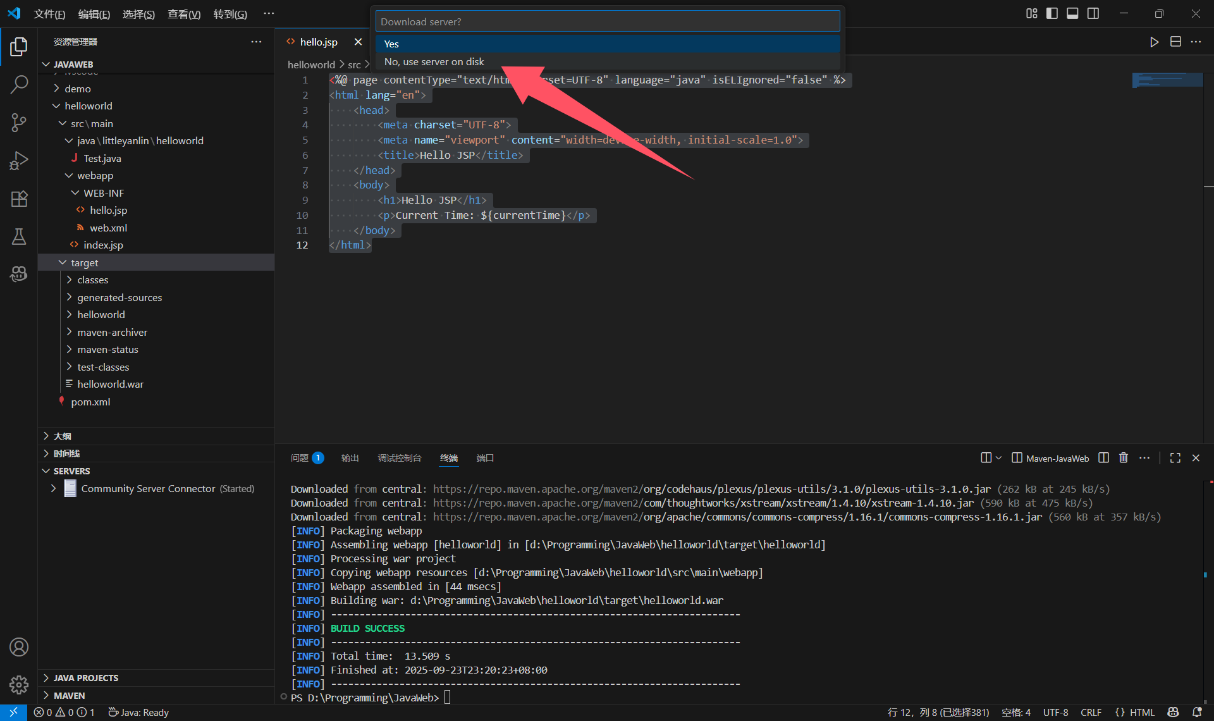Click the Download server input field

click(607, 22)
